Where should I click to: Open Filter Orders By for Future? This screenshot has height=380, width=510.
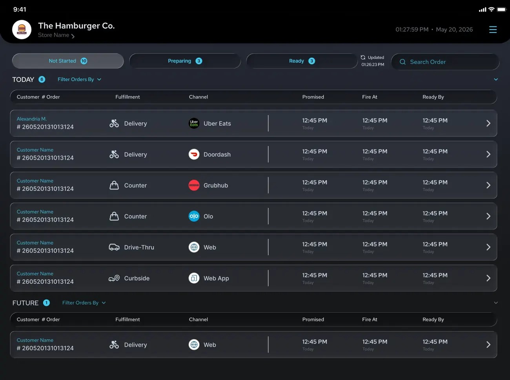(84, 303)
